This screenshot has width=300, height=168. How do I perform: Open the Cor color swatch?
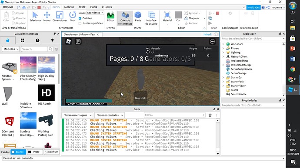(178, 18)
